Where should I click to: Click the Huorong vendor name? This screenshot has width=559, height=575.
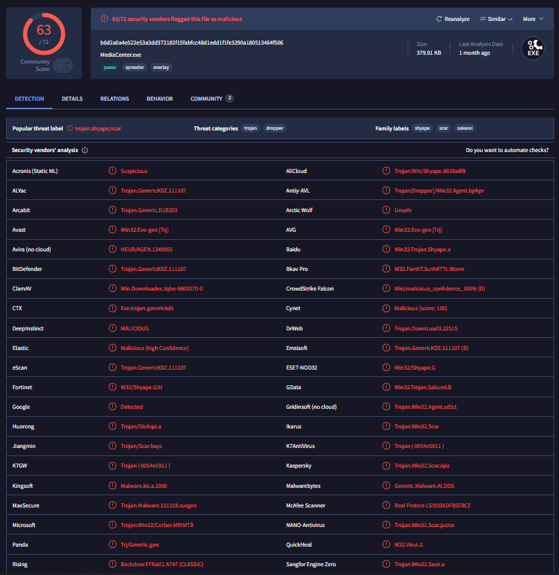pyautogui.click(x=23, y=426)
